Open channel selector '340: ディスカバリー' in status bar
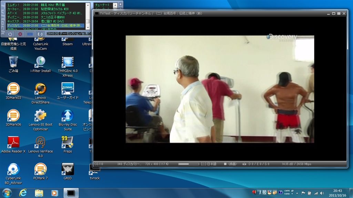This screenshot has width=353, height=198. tap(129, 164)
